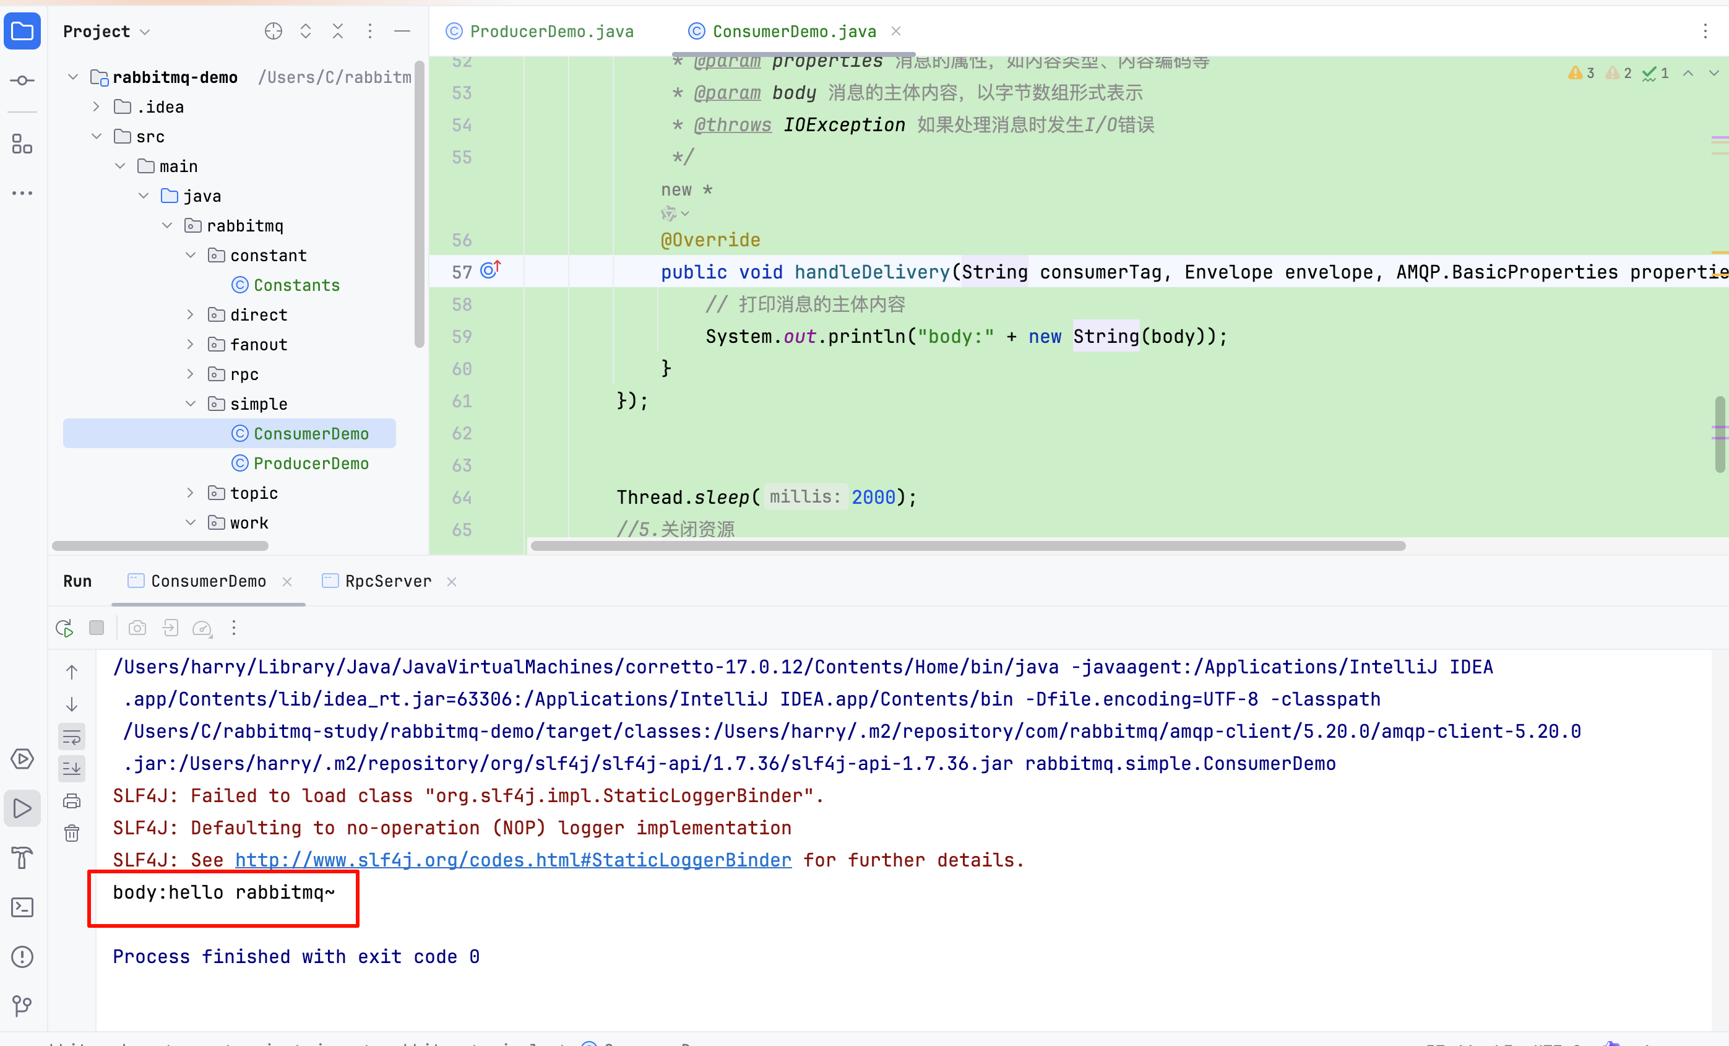
Task: Click the overridden method gutter marker on line 57
Action: click(x=491, y=271)
